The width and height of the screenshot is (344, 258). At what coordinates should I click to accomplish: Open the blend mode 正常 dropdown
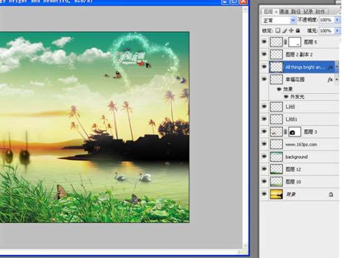[278, 20]
